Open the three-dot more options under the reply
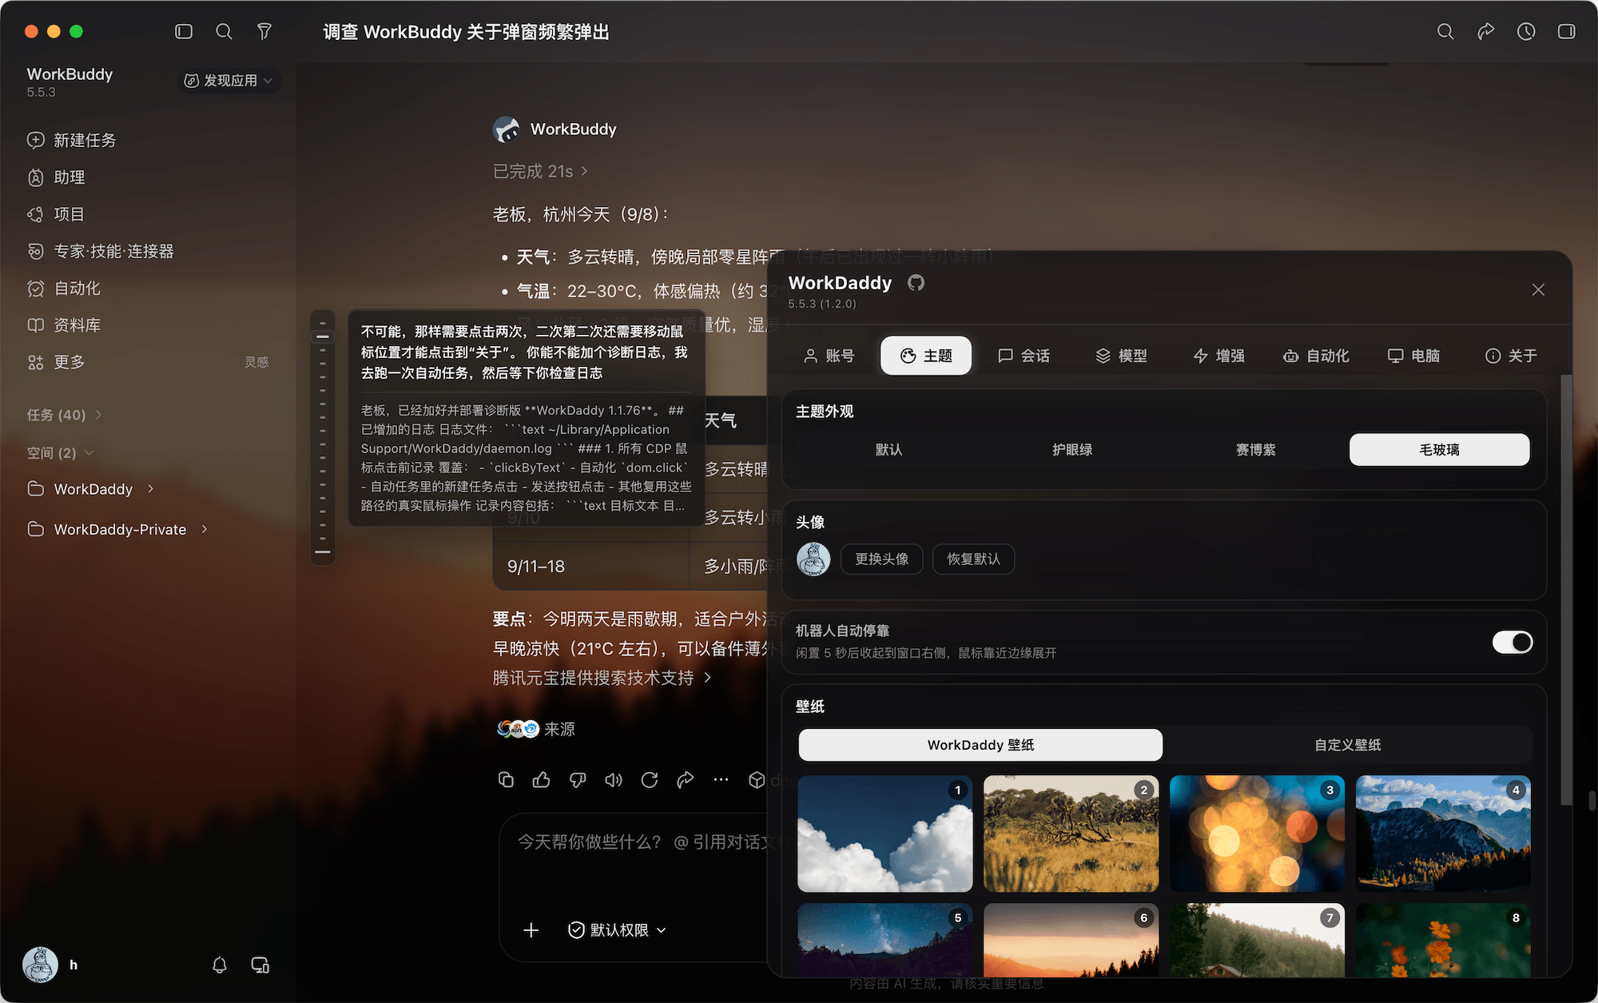Screen dimensions: 1598x1003 click(721, 779)
